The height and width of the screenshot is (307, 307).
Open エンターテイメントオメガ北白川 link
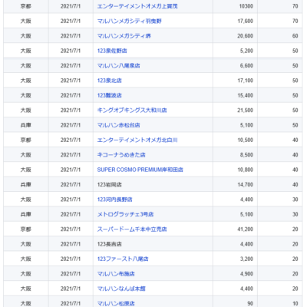pos(137,140)
